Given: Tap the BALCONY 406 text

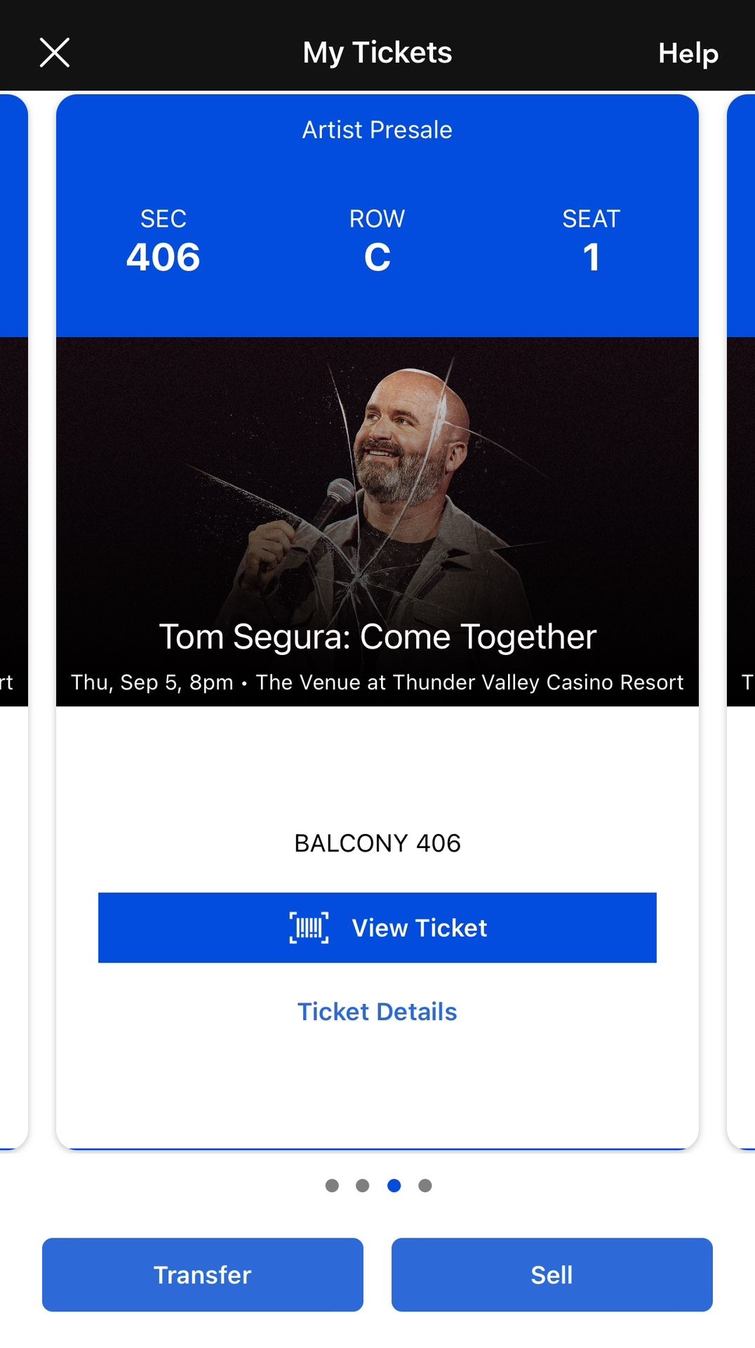Looking at the screenshot, I should 377,843.
